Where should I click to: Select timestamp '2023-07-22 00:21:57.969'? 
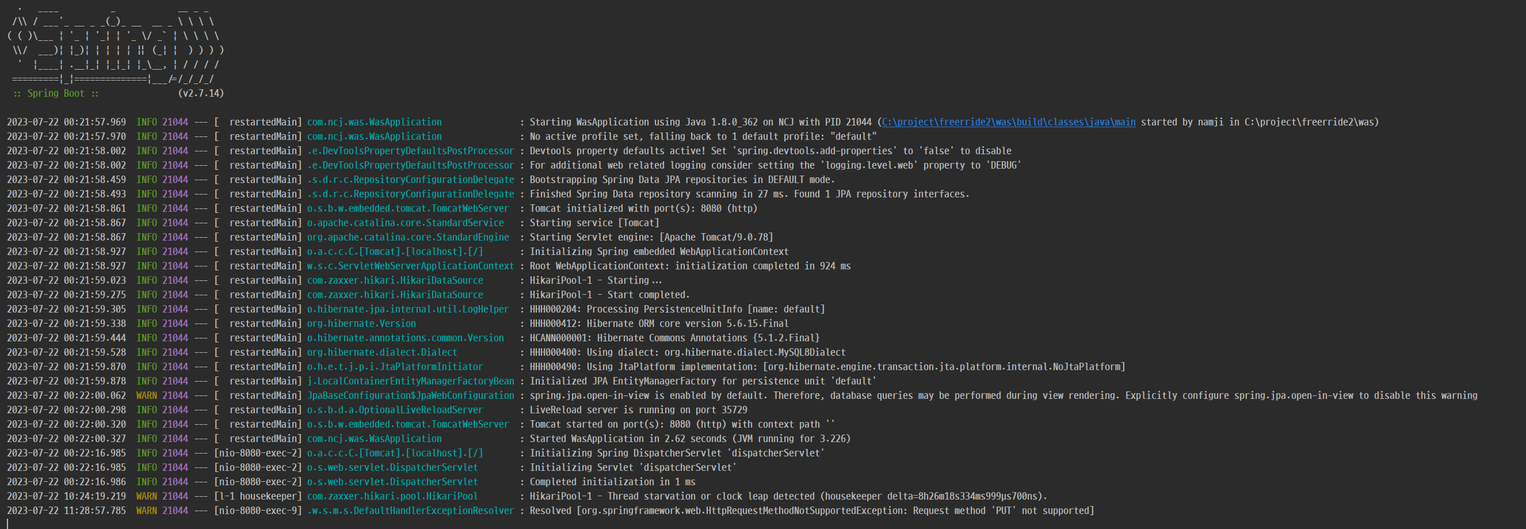pos(66,122)
